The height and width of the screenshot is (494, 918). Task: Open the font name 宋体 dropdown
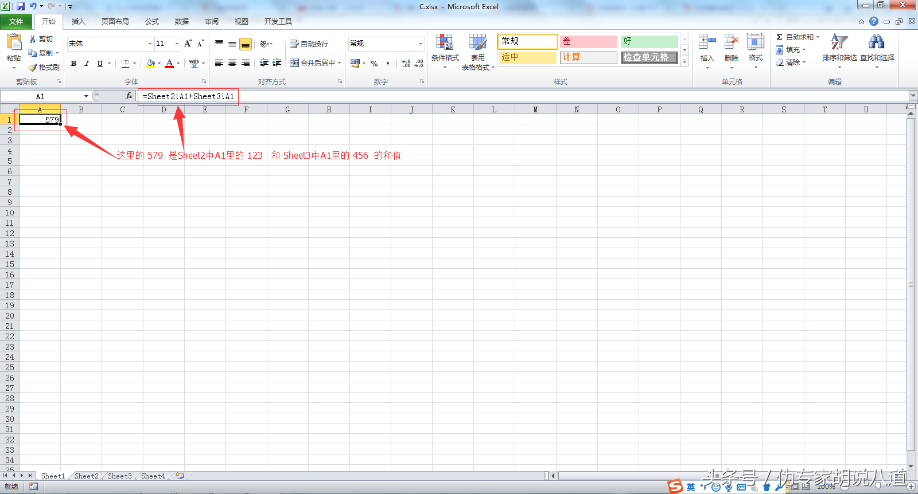tap(150, 44)
